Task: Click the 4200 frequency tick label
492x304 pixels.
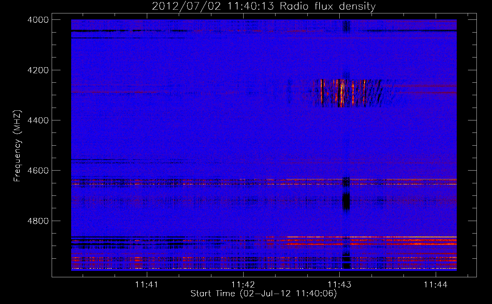Action: (x=38, y=70)
